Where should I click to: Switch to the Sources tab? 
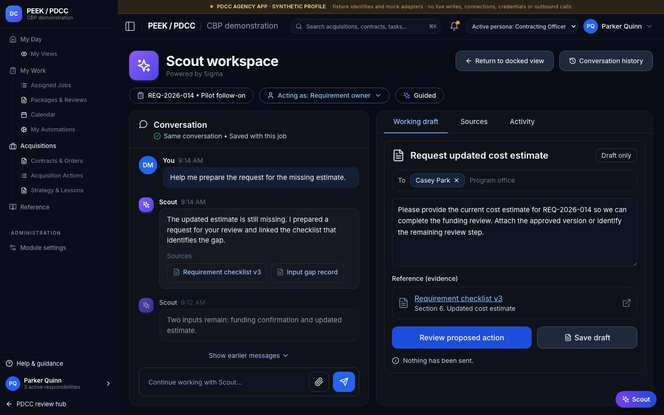474,122
